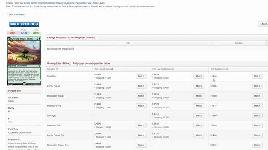Viewport: 268px width, 150px height.
Task: Click the TCG Lowest Listing info icon
Action: [113, 69]
